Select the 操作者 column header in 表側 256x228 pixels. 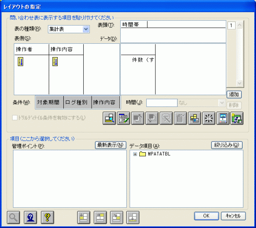tap(31, 49)
